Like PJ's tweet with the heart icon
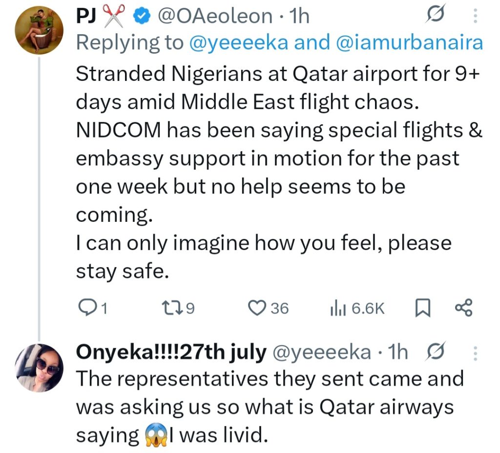This screenshot has height=453, width=500. pos(255,308)
